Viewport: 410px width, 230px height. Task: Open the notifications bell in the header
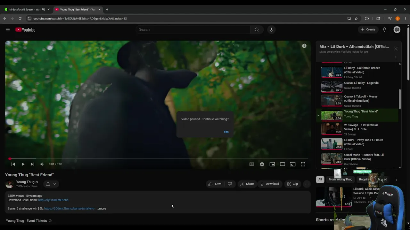point(384,30)
